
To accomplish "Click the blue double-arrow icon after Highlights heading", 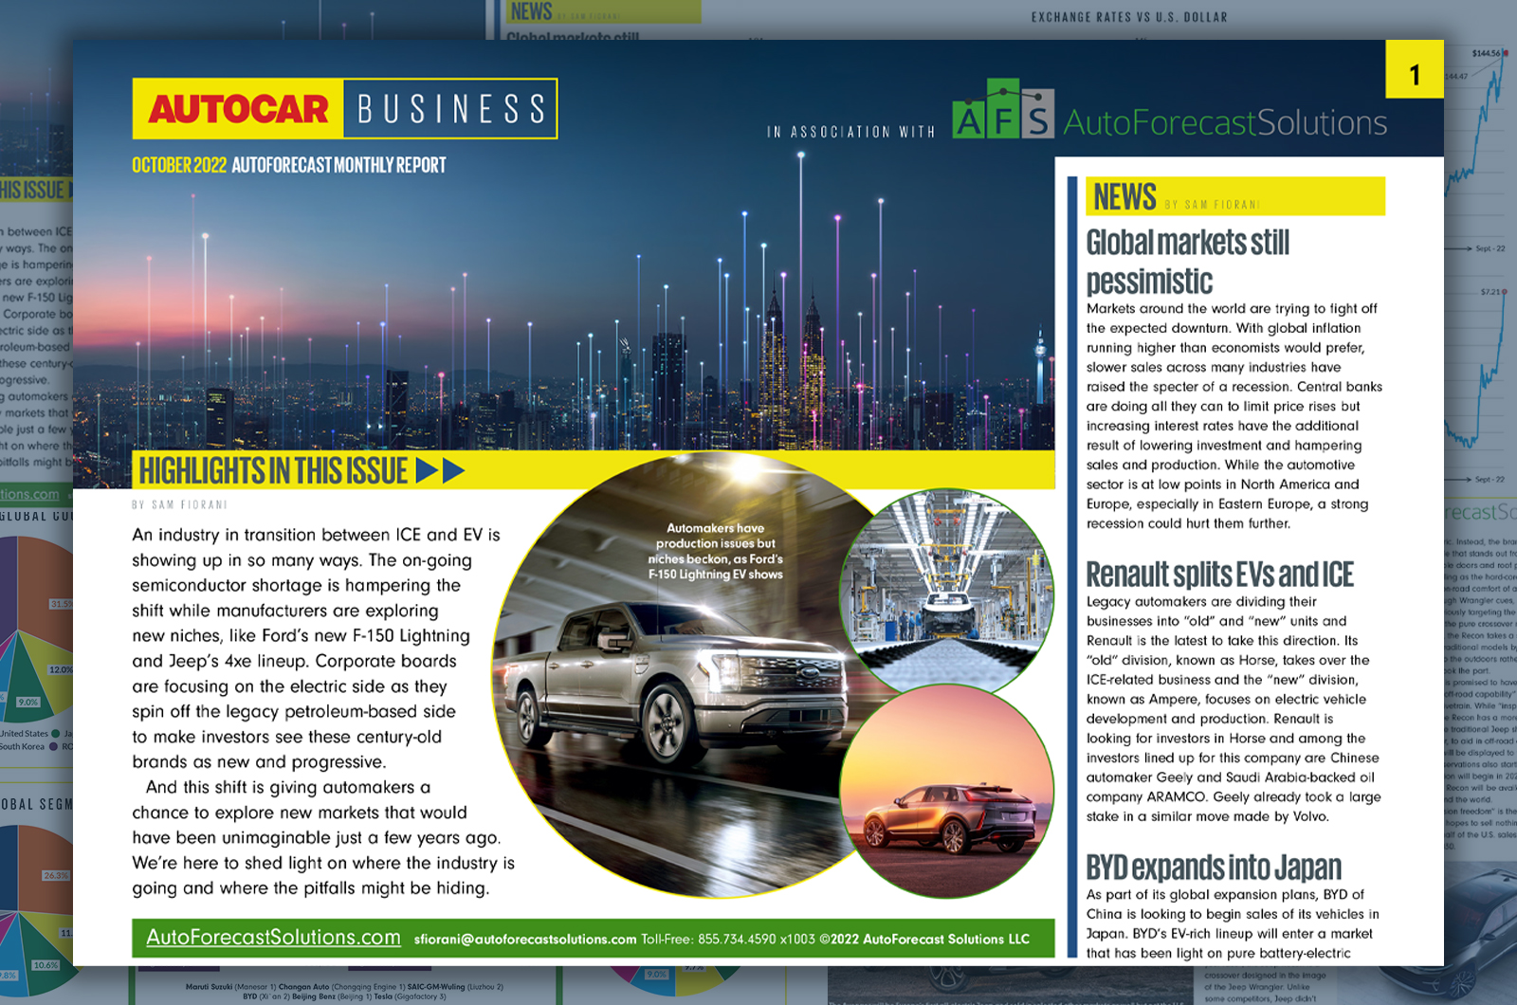I will coord(440,470).
